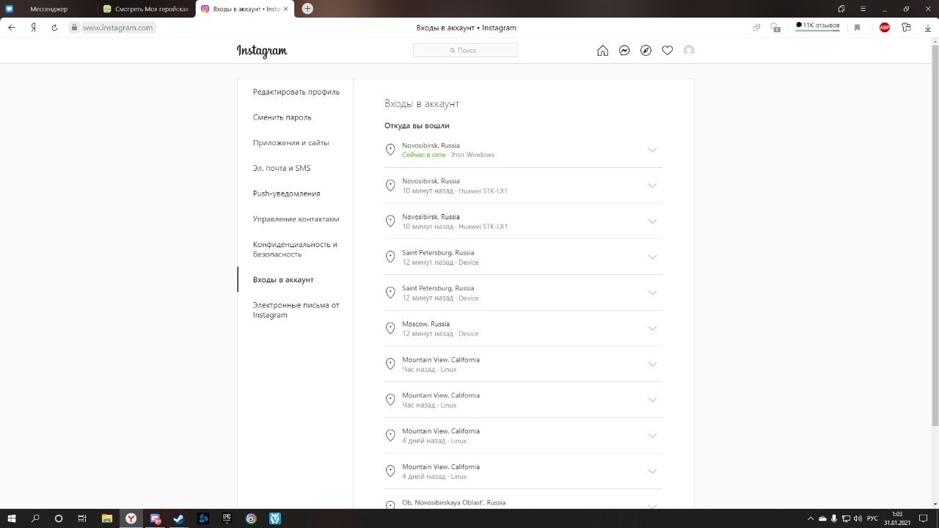Click the Instagram 'Поиск' search box

[465, 50]
